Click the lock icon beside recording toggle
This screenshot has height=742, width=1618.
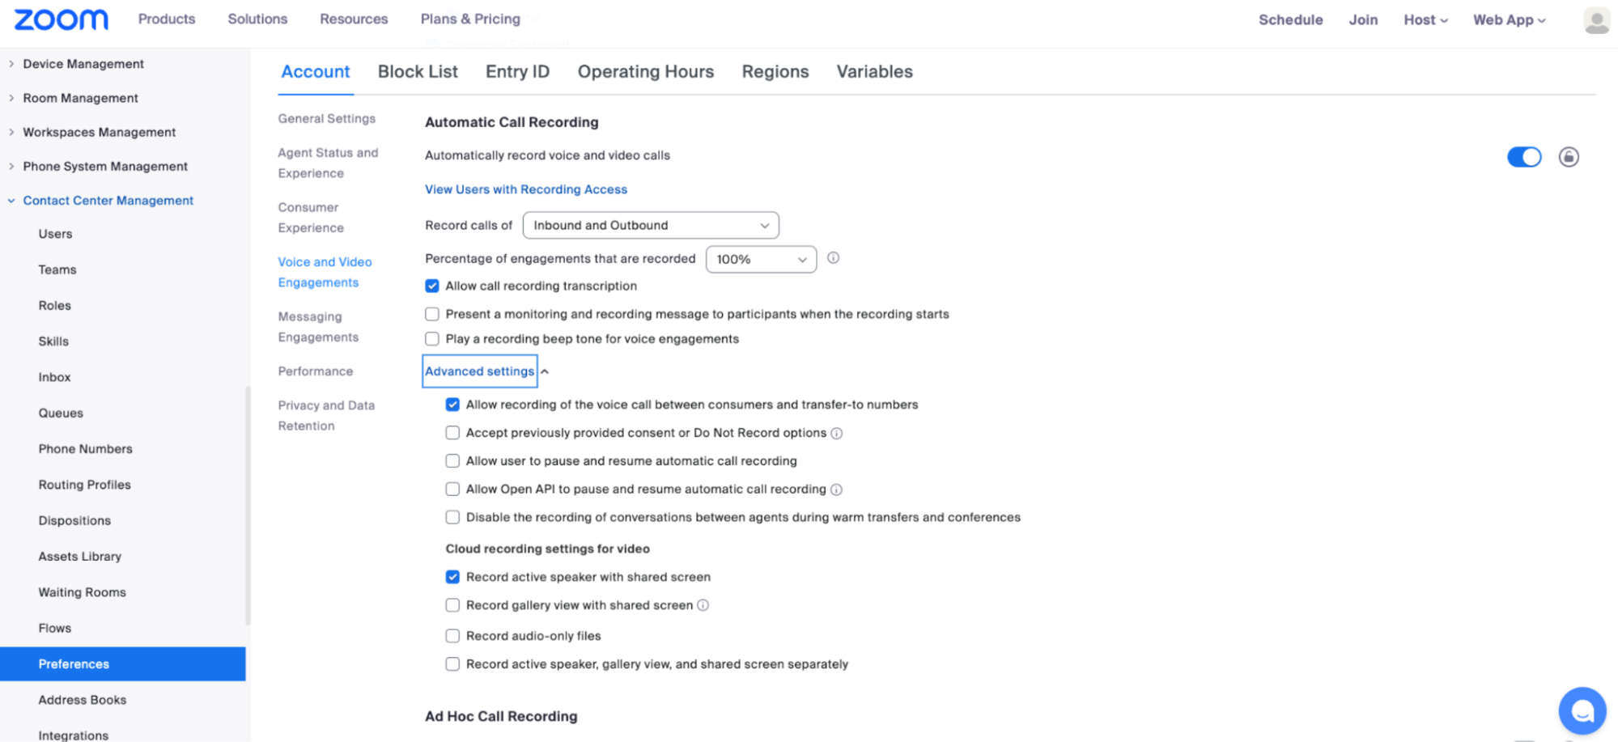pos(1569,157)
